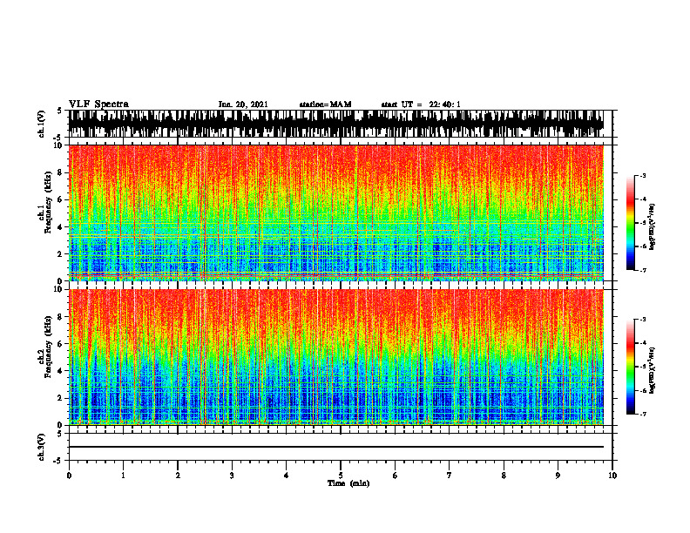Click time axis tick label "7"
This screenshot has height=533, width=690.
click(x=450, y=476)
